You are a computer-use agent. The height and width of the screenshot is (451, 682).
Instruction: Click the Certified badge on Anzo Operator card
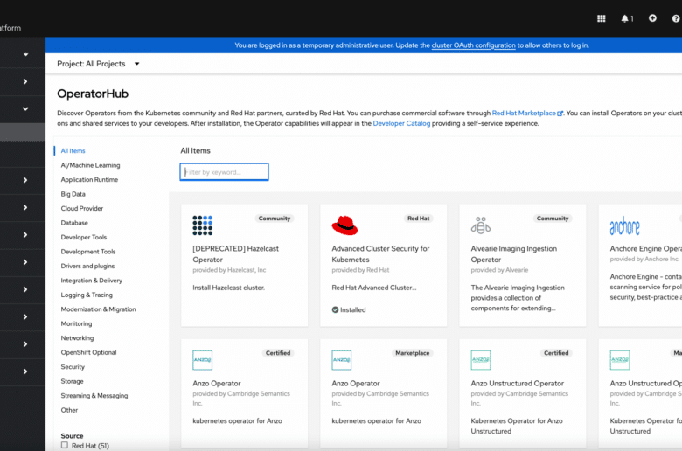[x=278, y=353]
